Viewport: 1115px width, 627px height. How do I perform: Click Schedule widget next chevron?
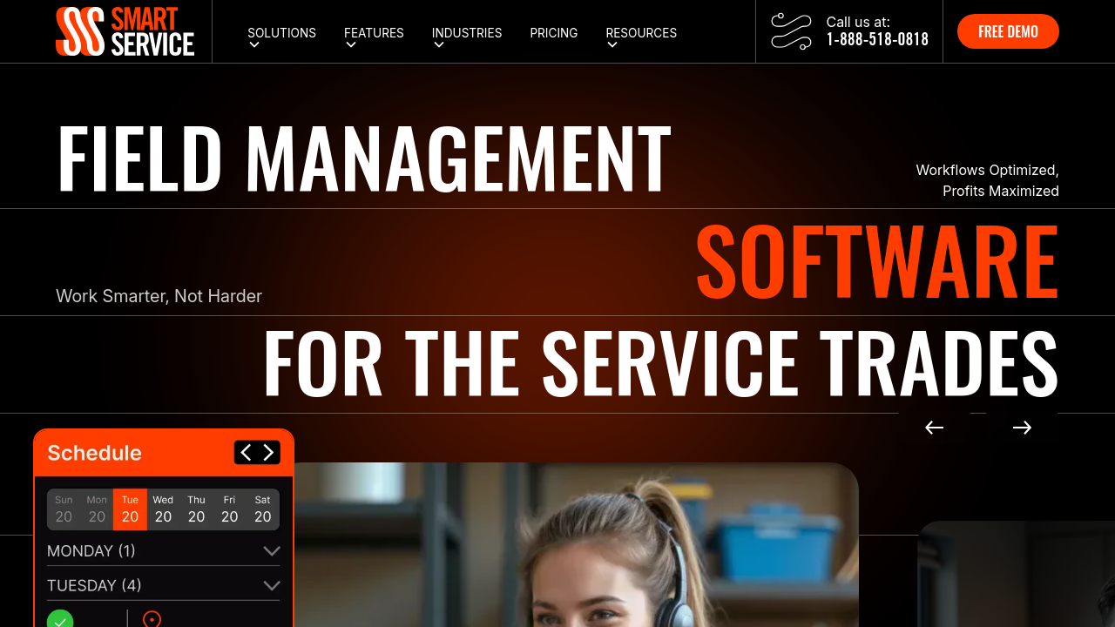[268, 453]
